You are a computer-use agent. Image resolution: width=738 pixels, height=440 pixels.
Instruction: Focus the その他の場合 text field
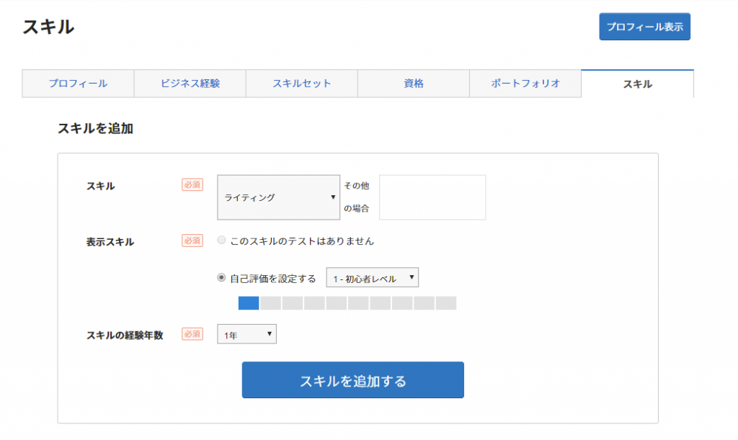click(x=432, y=197)
